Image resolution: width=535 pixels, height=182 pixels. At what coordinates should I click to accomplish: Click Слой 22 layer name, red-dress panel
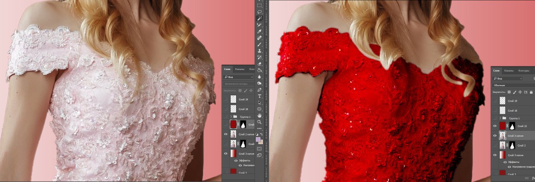pyautogui.click(x=522, y=126)
